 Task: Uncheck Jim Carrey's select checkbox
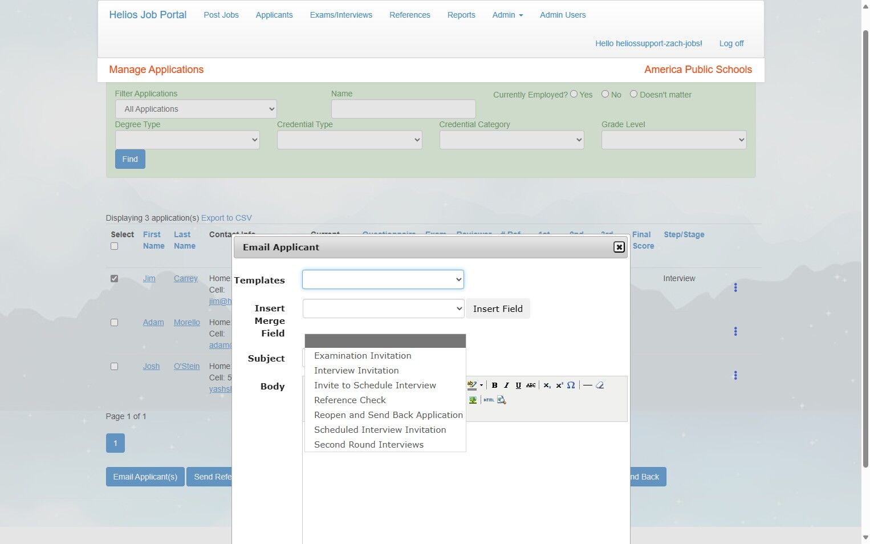(114, 279)
